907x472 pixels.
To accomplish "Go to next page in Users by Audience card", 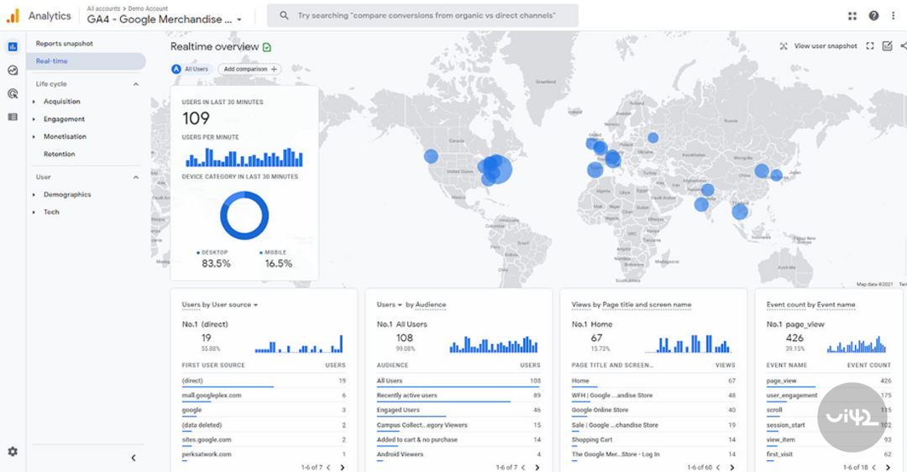I will (537, 467).
